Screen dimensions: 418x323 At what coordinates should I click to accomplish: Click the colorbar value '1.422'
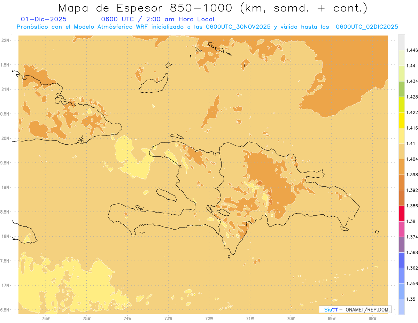click(412, 112)
